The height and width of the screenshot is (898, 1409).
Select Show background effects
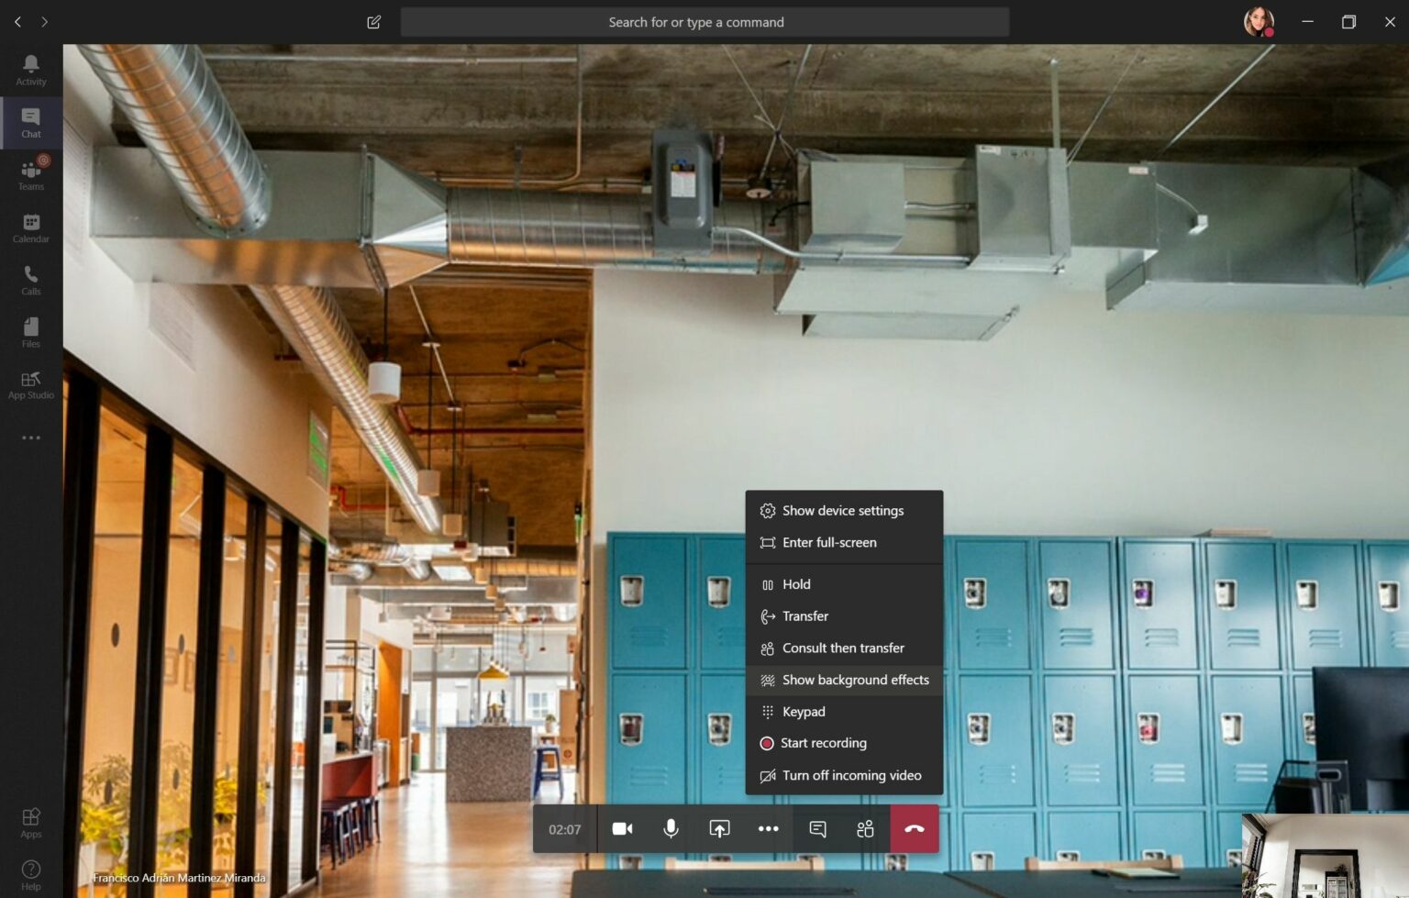(x=855, y=680)
